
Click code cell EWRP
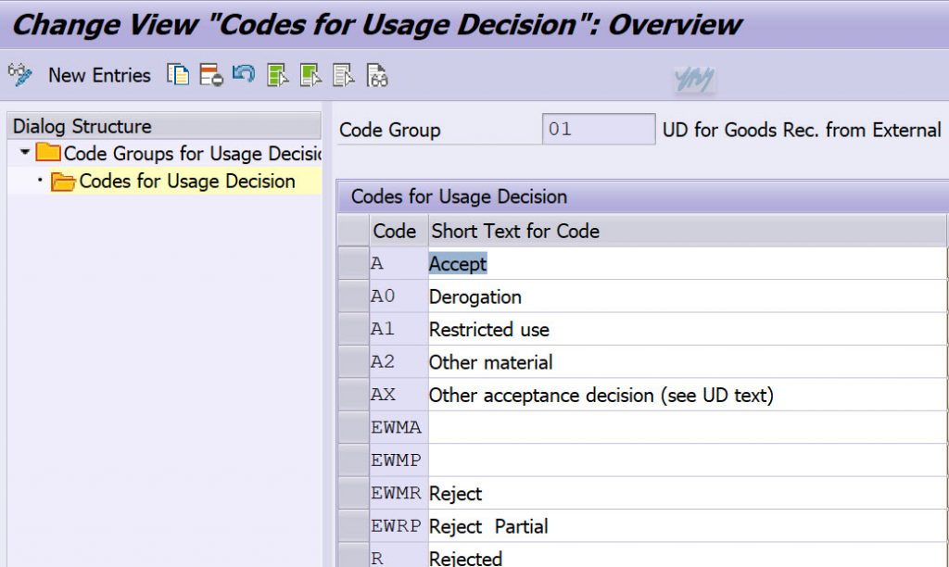click(x=399, y=525)
